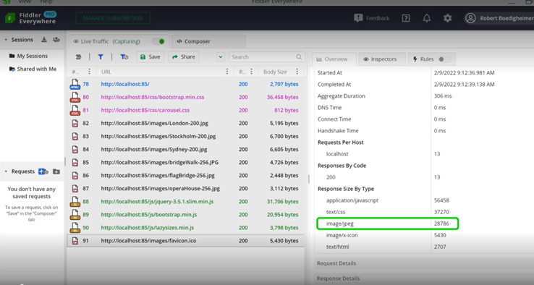Select the carousel.css session row
The height and width of the screenshot is (285, 534).
186,111
